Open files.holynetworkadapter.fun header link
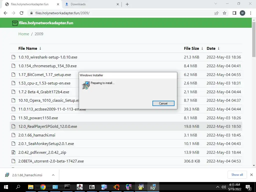This screenshot has height=192, width=256. [x=46, y=23]
